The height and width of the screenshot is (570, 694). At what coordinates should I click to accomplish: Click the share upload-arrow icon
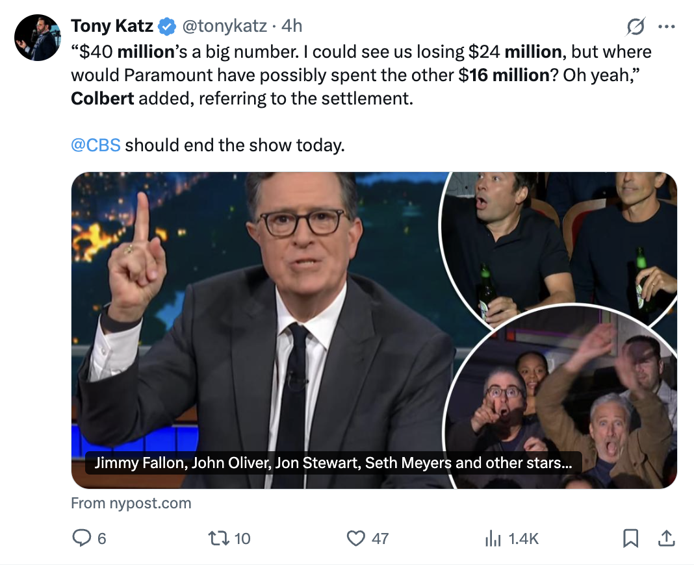coord(666,538)
